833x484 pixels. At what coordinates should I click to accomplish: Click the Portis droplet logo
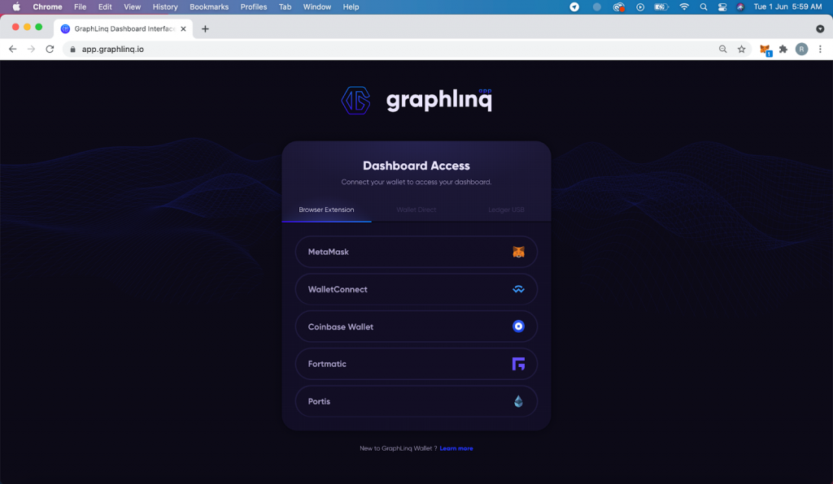(x=518, y=401)
